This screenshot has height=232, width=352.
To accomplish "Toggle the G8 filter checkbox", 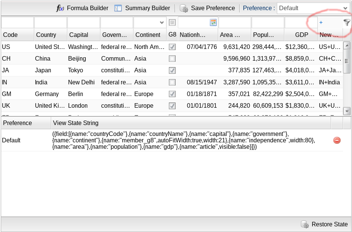I will point(172,23).
